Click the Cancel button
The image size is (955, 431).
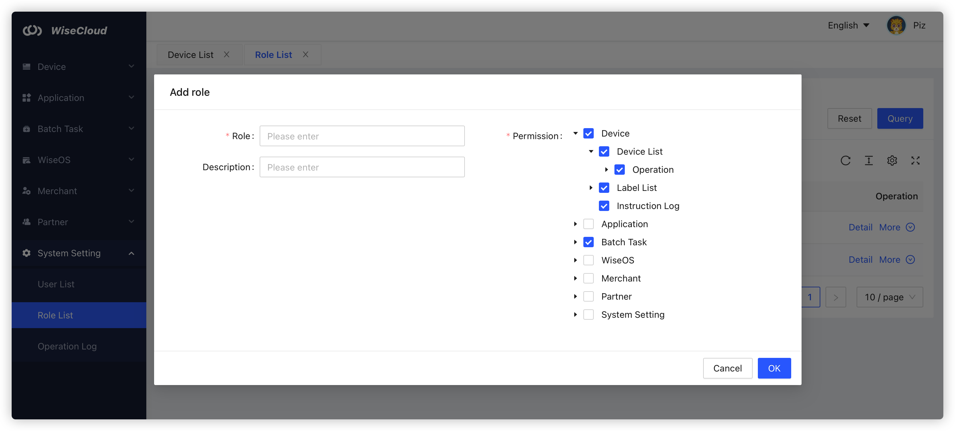(727, 368)
